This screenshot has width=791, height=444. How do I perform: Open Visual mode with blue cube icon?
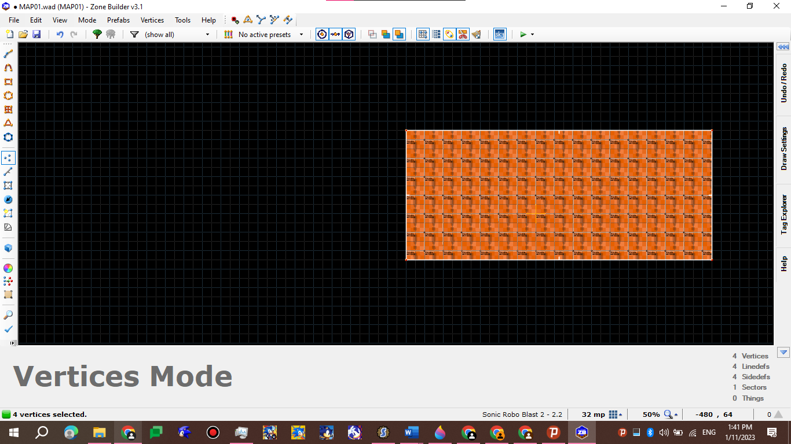click(8, 248)
